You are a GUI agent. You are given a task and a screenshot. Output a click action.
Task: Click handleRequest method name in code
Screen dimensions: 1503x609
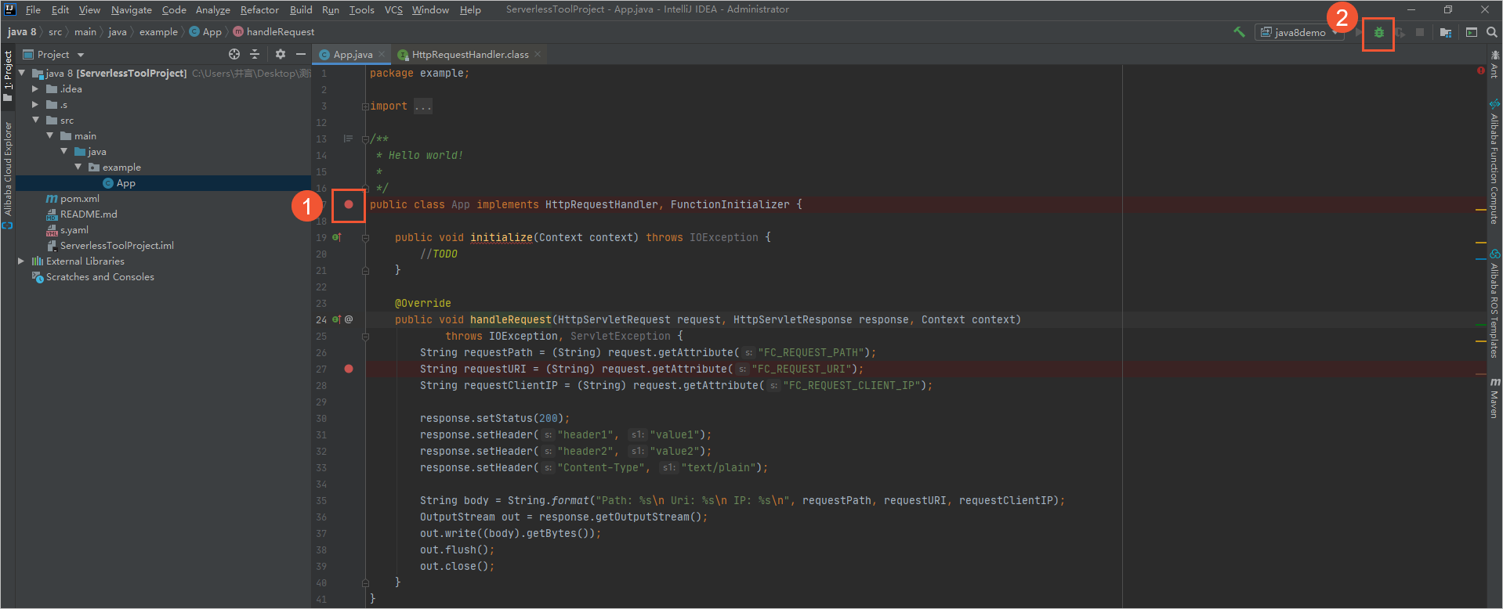(511, 320)
